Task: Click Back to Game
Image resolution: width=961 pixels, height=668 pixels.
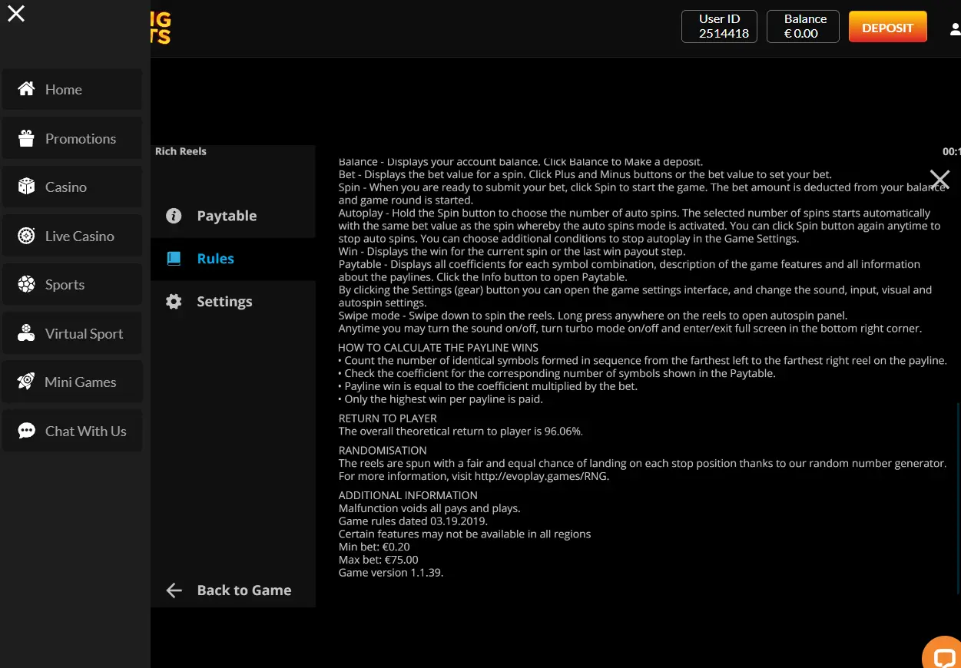Action: point(233,590)
